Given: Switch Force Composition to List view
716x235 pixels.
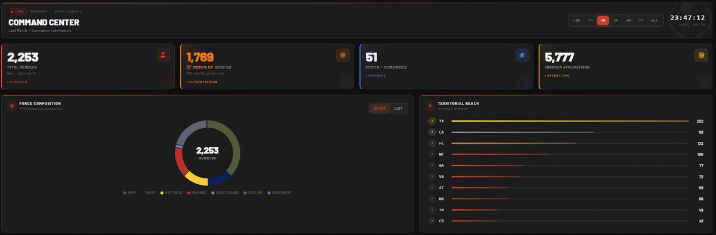Looking at the screenshot, I should tap(398, 109).
